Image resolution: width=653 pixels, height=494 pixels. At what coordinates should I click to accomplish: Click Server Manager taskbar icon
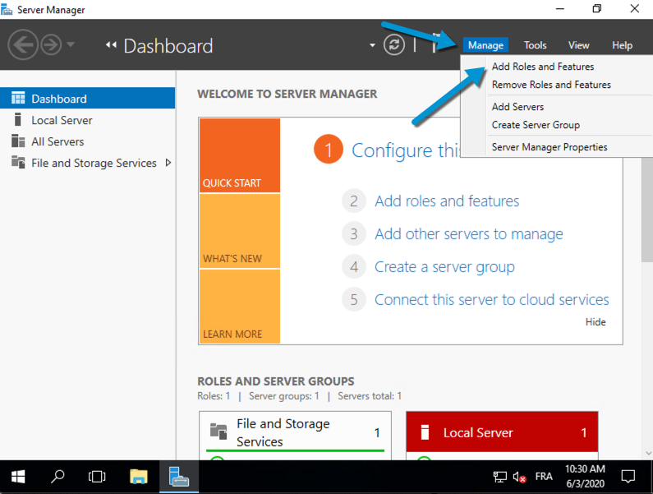179,477
